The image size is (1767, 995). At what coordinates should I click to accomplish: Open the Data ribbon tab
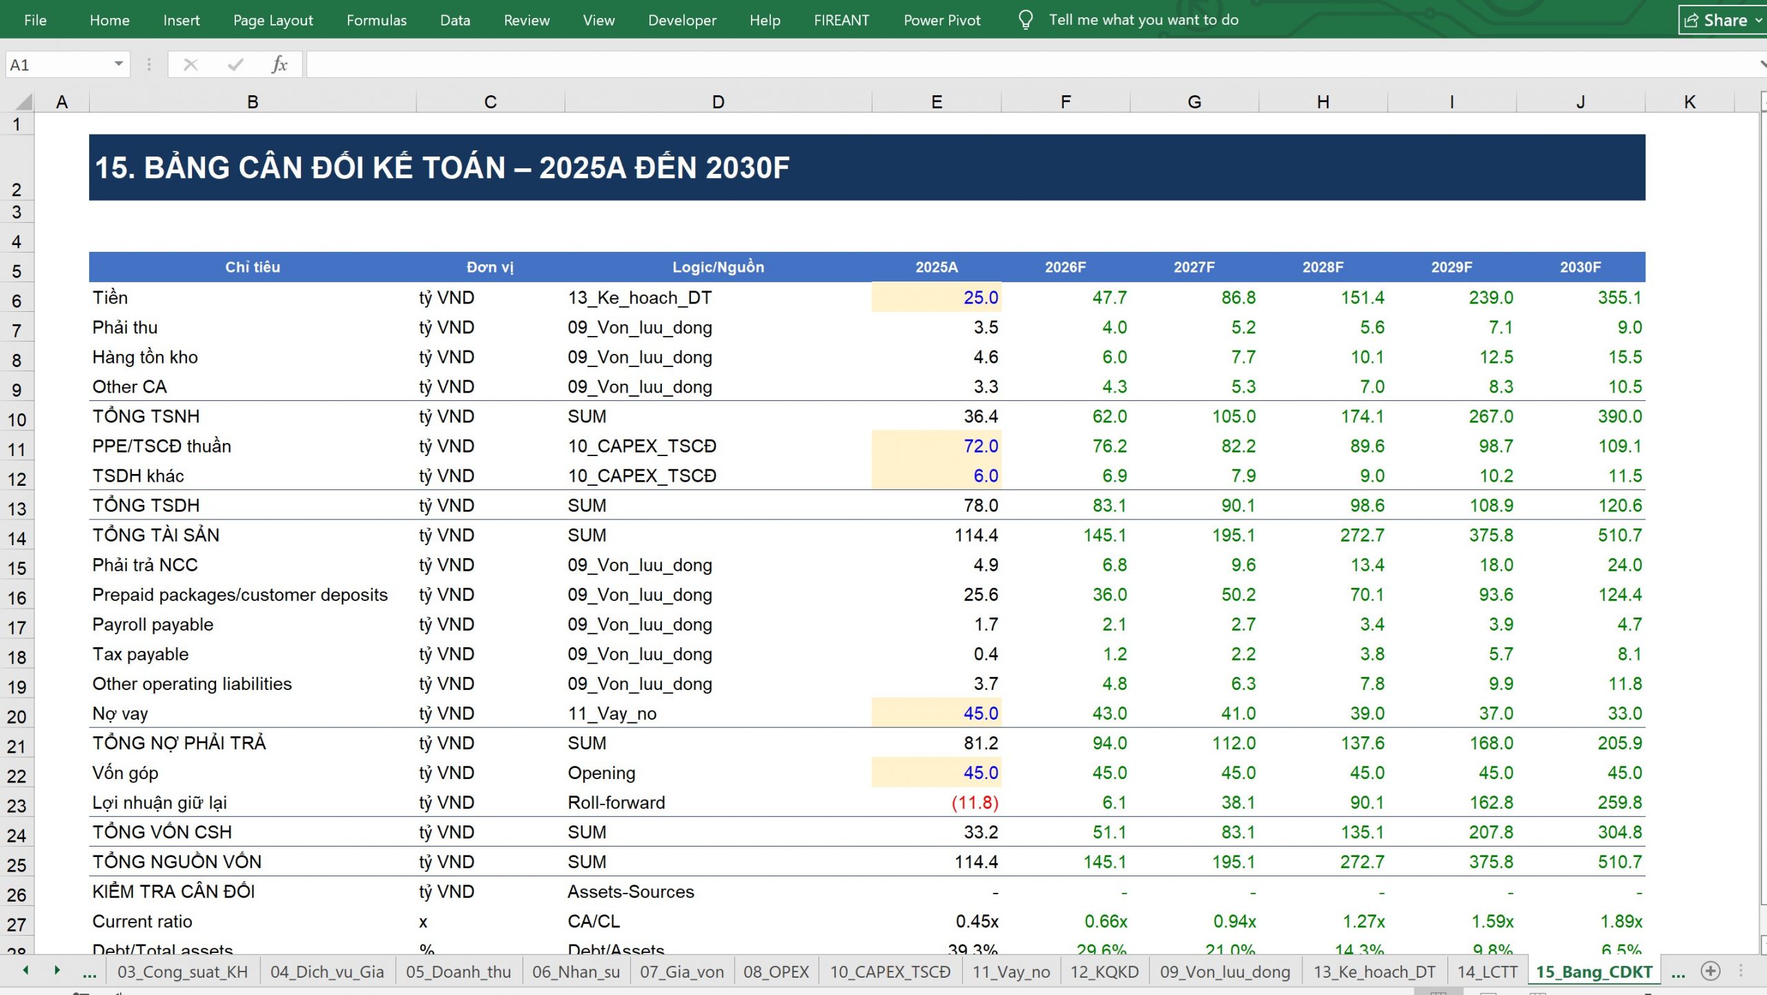456,20
